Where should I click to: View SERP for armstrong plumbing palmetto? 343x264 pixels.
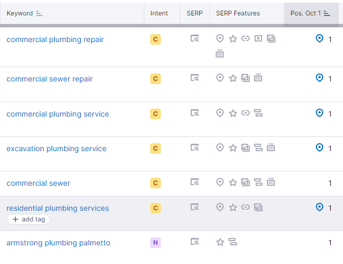click(194, 242)
